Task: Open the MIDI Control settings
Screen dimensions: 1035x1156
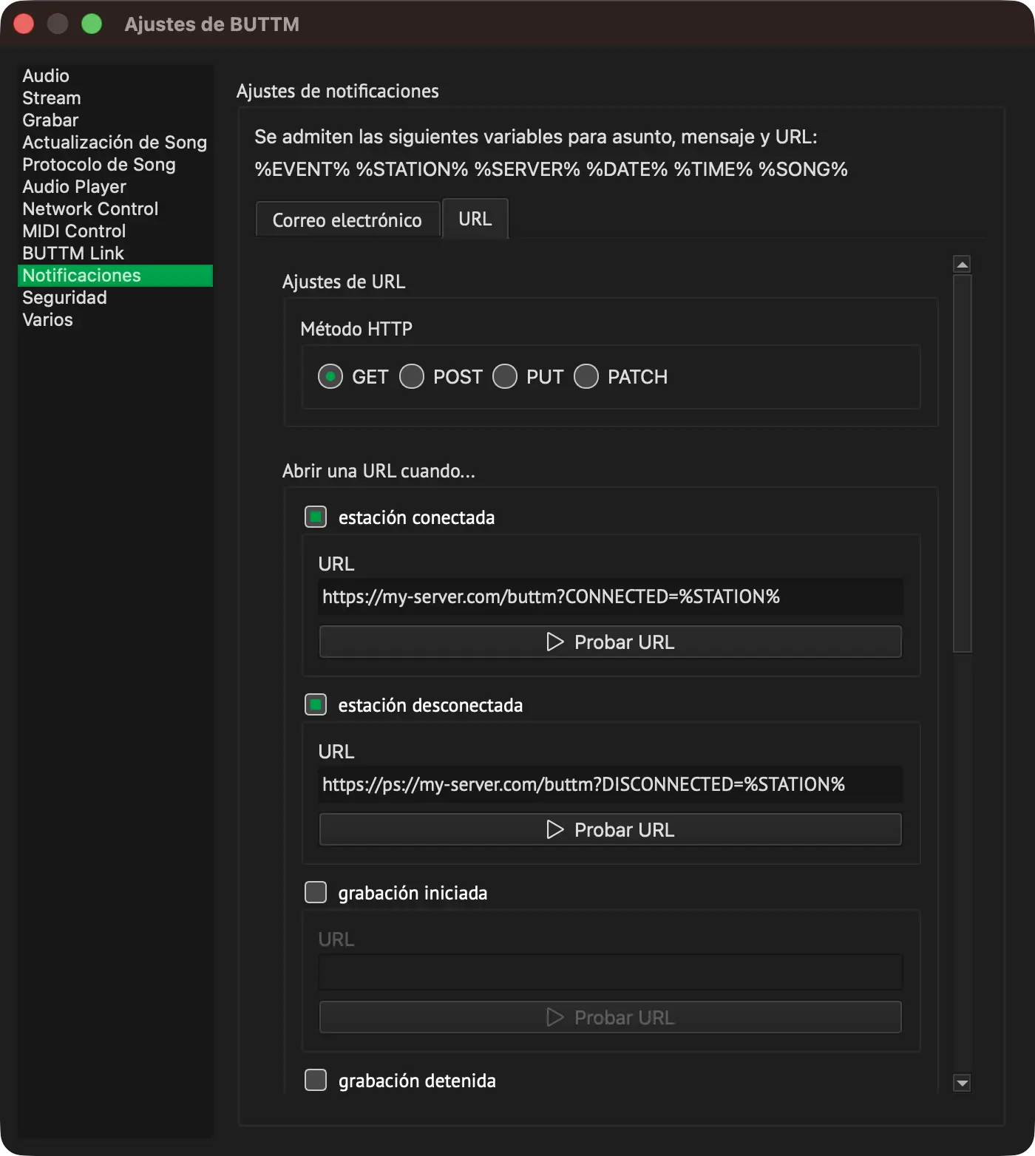Action: [x=115, y=231]
